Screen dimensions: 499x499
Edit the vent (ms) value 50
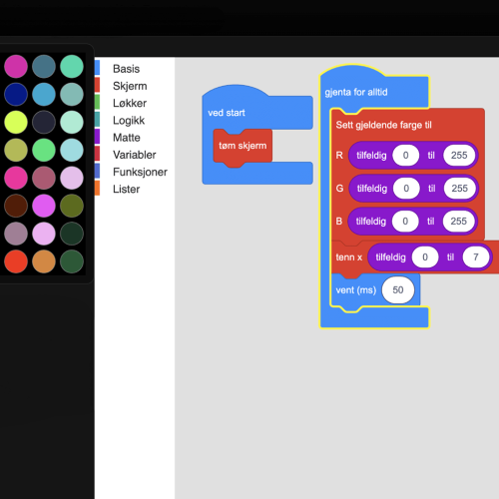pos(398,290)
